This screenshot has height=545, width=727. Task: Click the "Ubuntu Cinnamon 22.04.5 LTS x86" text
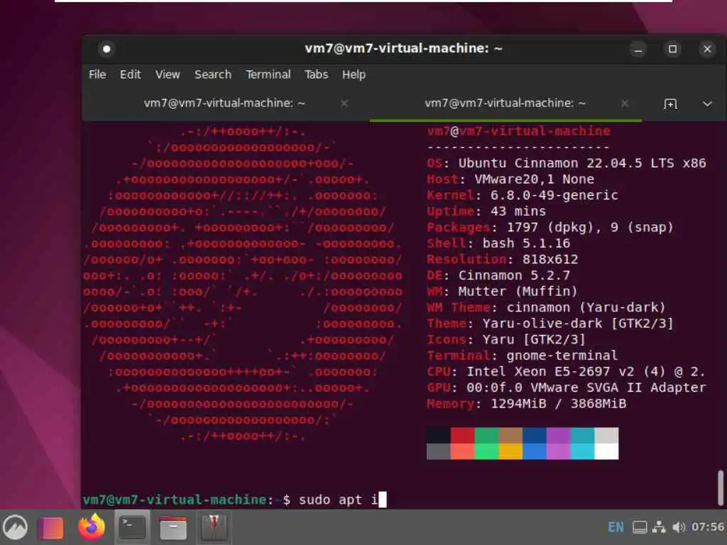582,163
